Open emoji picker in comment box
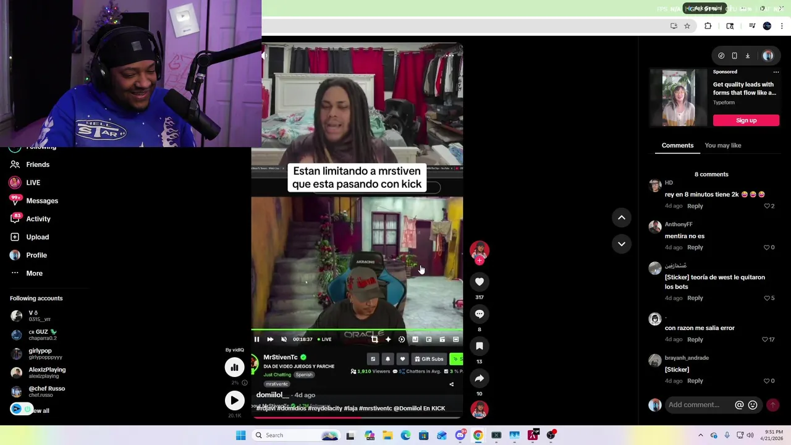 [753, 405]
